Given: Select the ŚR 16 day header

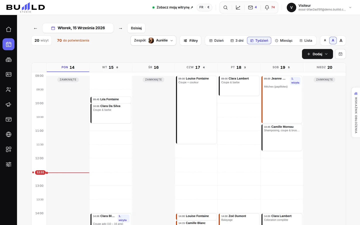Looking at the screenshot, I should coord(153,67).
